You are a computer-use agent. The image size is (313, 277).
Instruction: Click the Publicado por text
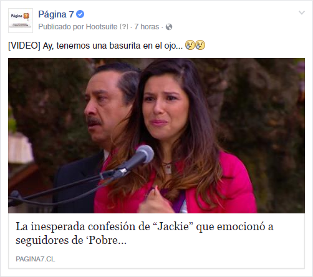(61, 27)
